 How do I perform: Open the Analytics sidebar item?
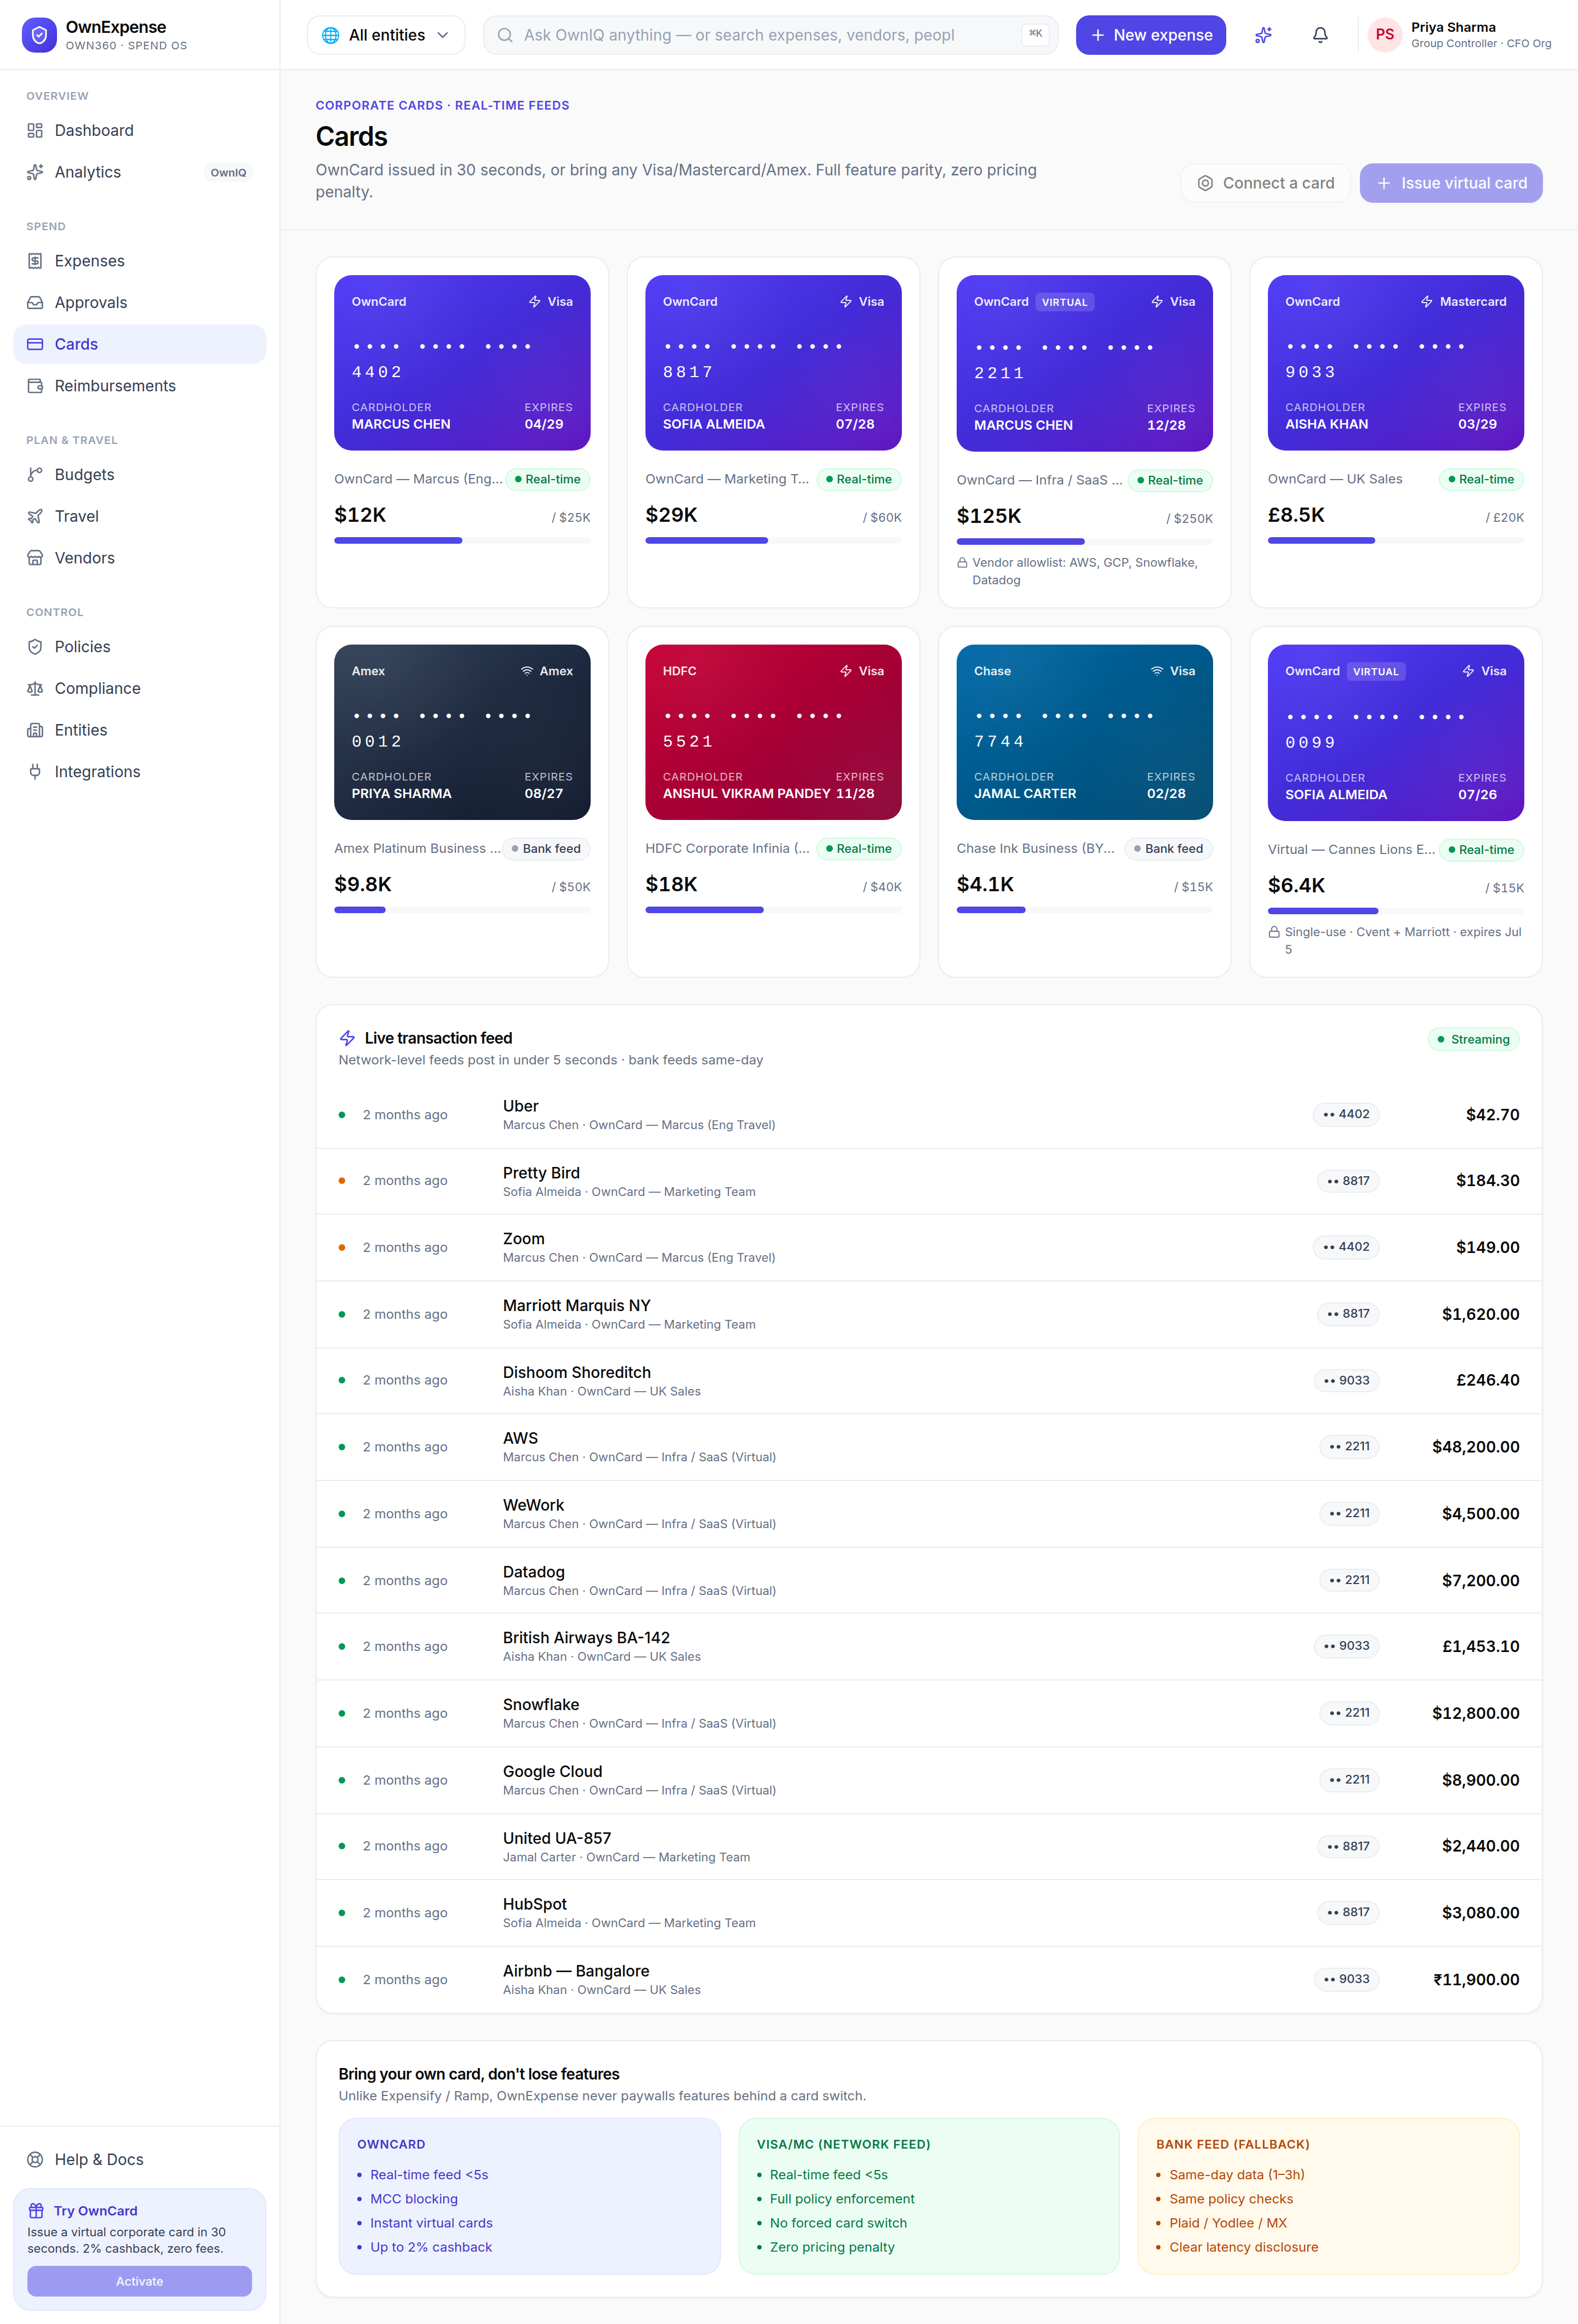click(139, 172)
